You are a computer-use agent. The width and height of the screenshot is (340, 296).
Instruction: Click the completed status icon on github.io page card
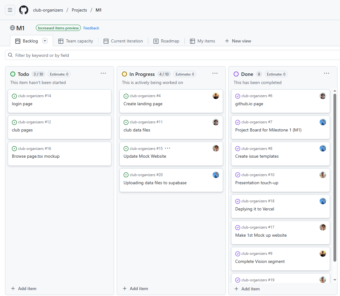[238, 96]
